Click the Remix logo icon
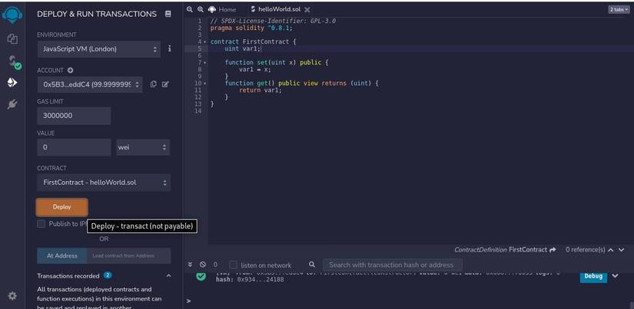Screen dimensions: 634x309 click(x=12, y=15)
